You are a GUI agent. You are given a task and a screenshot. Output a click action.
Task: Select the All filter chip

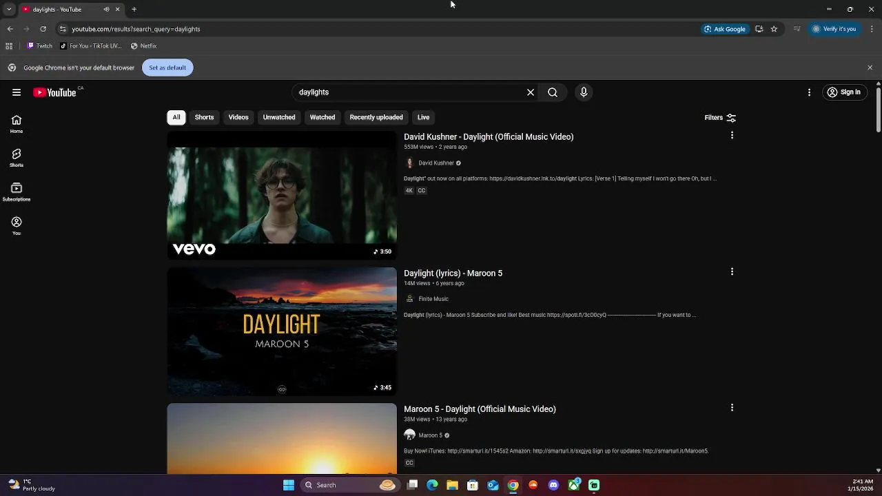click(176, 117)
